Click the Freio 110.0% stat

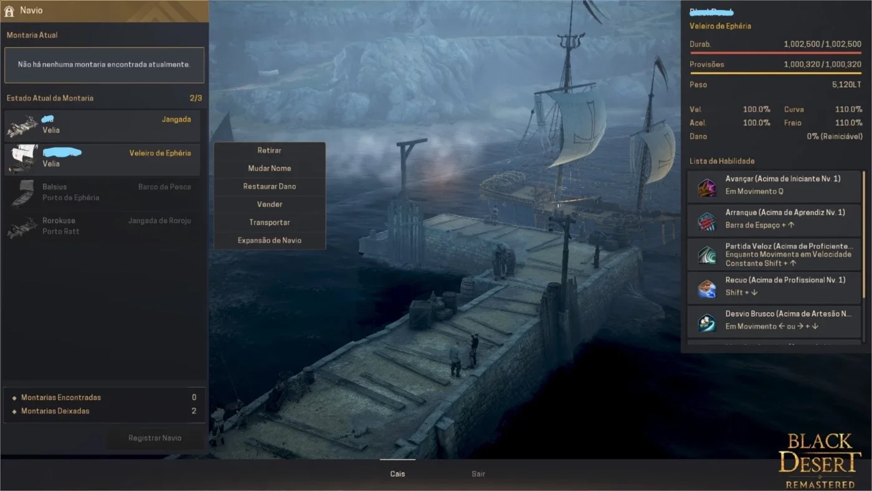click(x=823, y=123)
